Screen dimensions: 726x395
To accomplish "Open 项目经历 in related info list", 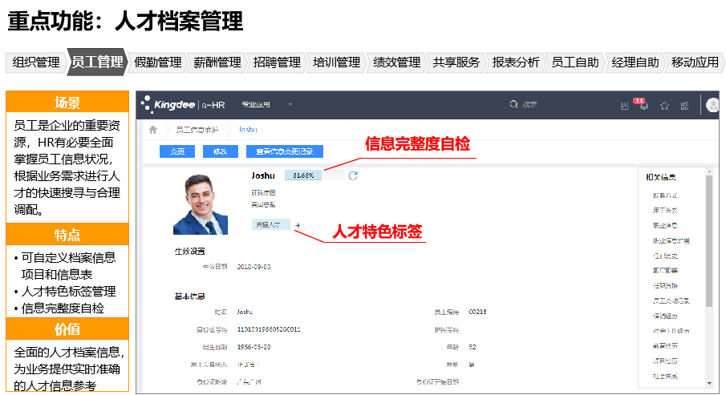I will [665, 361].
